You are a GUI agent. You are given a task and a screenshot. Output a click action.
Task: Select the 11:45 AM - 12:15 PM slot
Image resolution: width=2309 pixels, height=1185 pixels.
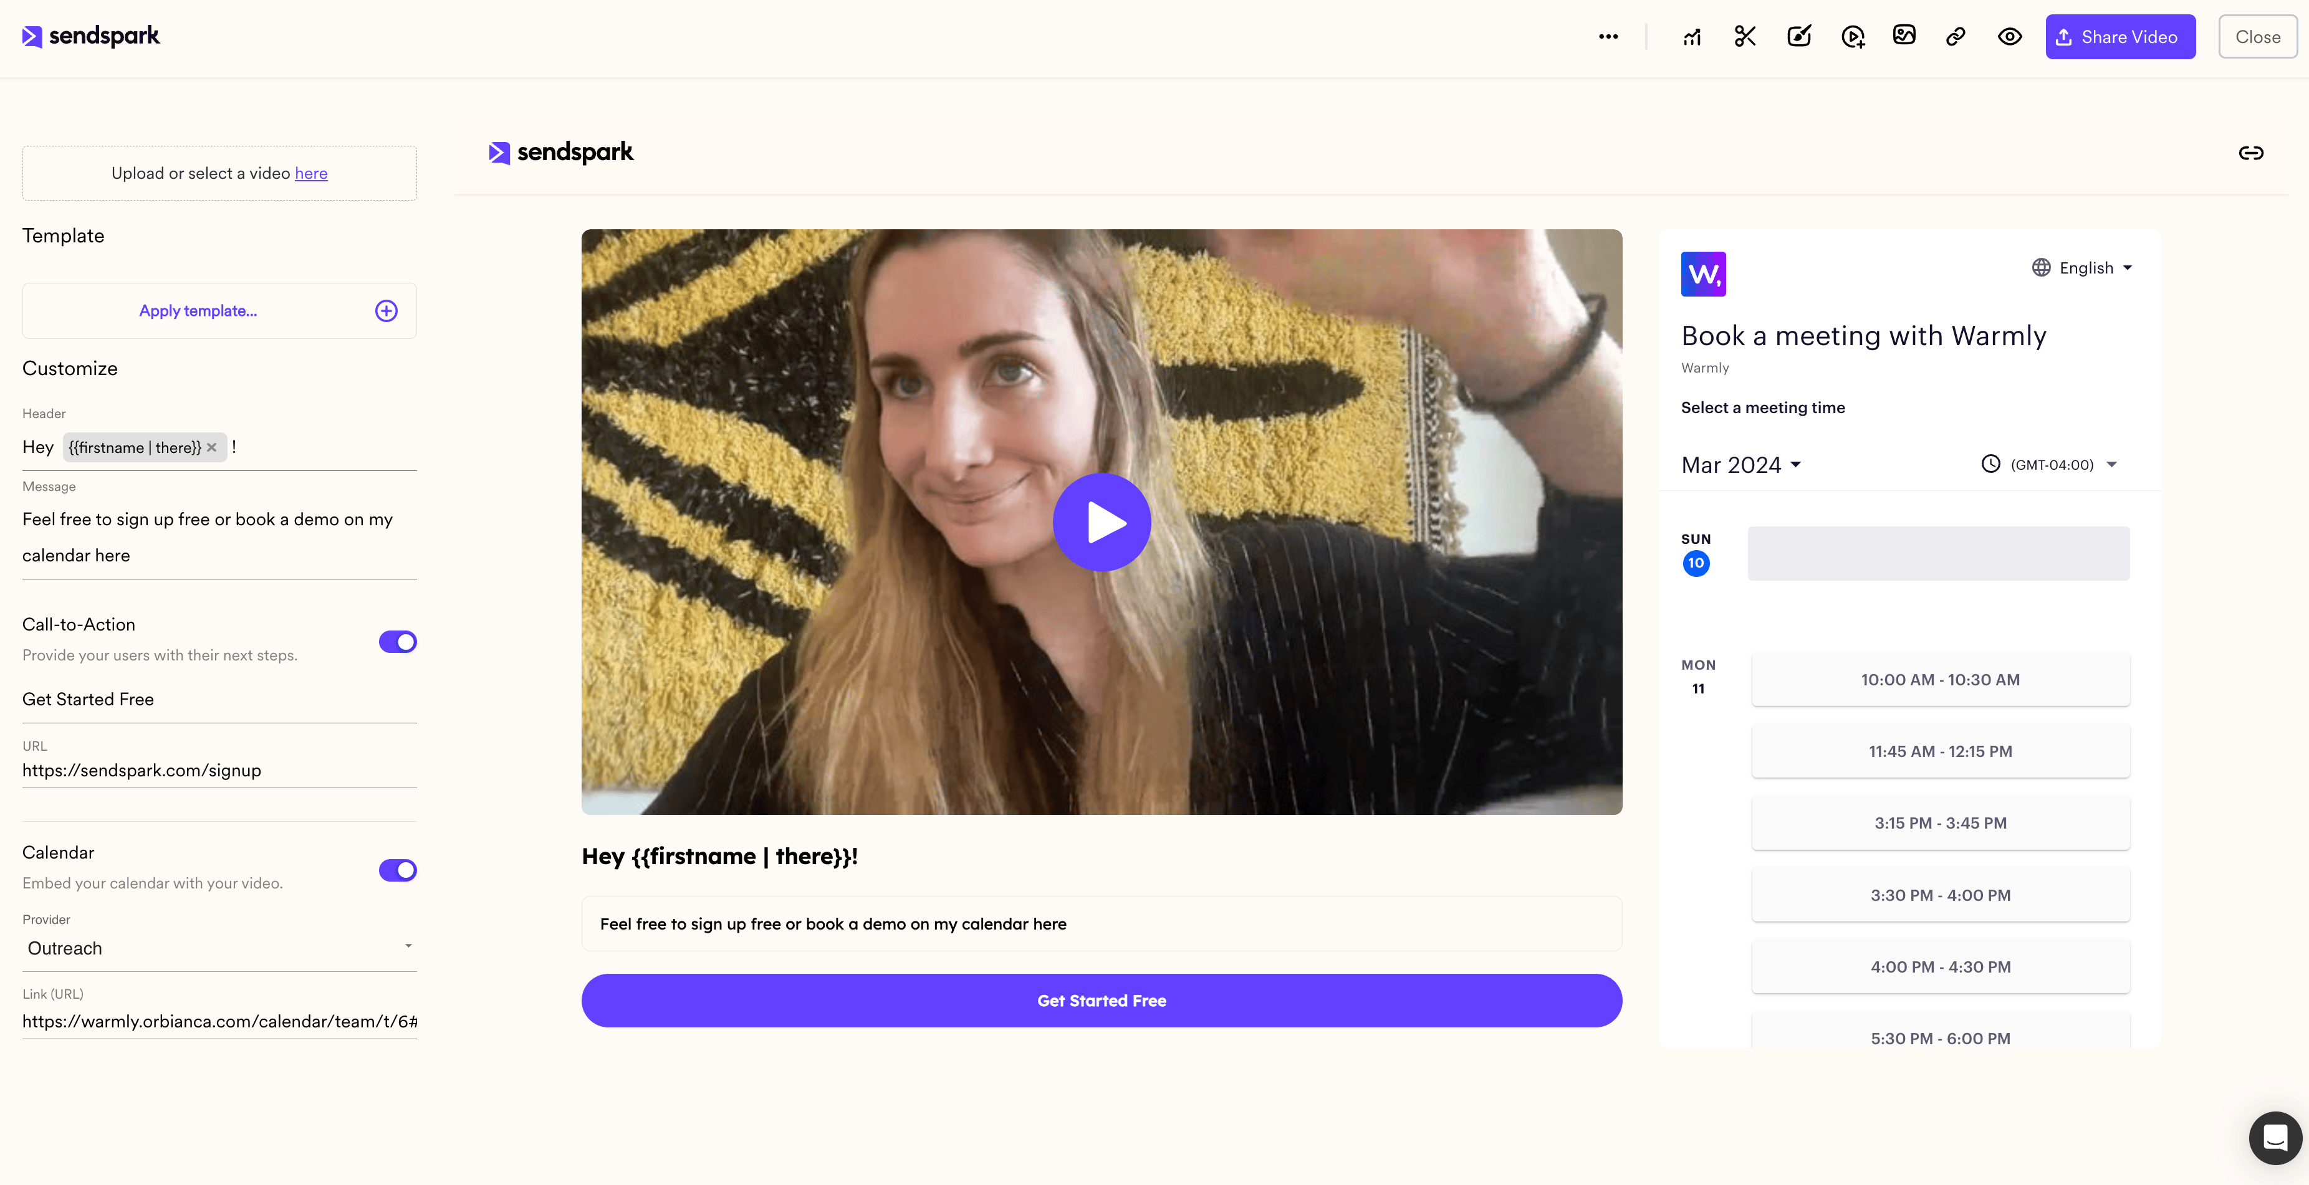pyautogui.click(x=1940, y=751)
